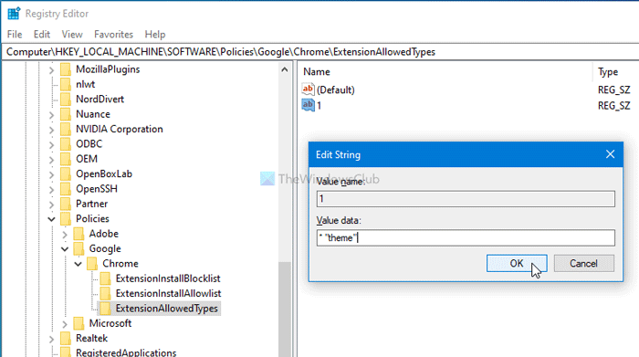Click the REG_SZ type of (Default)

tap(613, 89)
